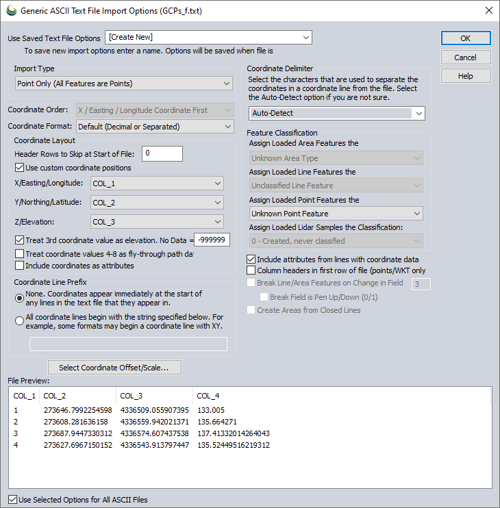Click the Header Rows to Skip input field

pyautogui.click(x=162, y=153)
